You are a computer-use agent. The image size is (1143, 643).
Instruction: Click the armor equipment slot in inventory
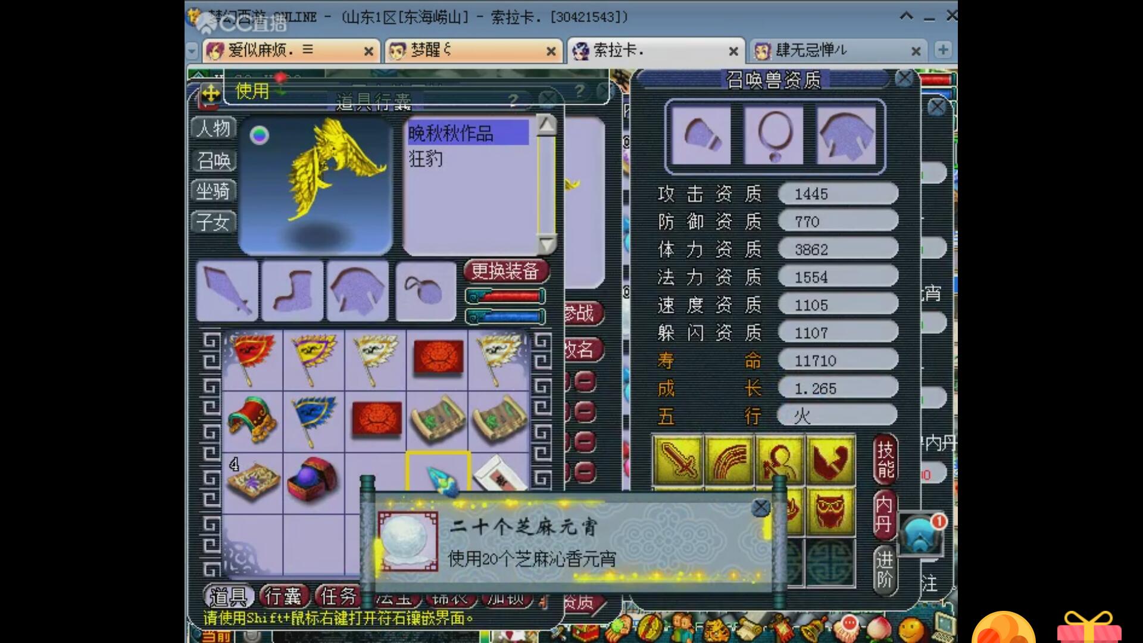pyautogui.click(x=358, y=291)
